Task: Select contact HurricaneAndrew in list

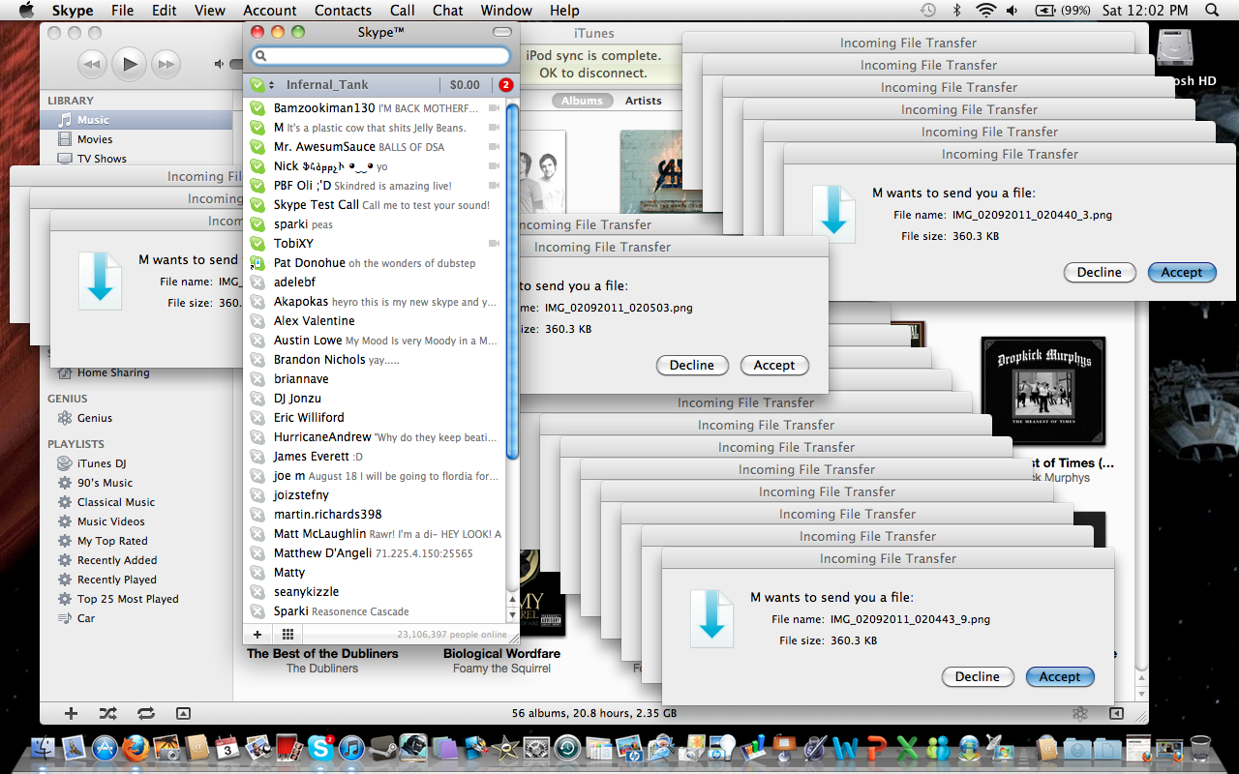Action: (x=375, y=437)
